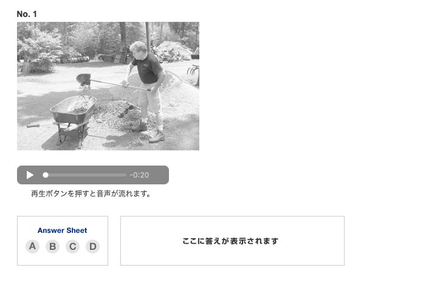Click the audio slider handle knob
The width and height of the screenshot is (437, 282).
(x=46, y=175)
